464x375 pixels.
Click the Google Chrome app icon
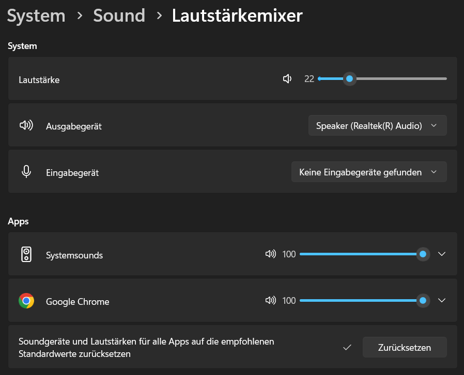(26, 301)
